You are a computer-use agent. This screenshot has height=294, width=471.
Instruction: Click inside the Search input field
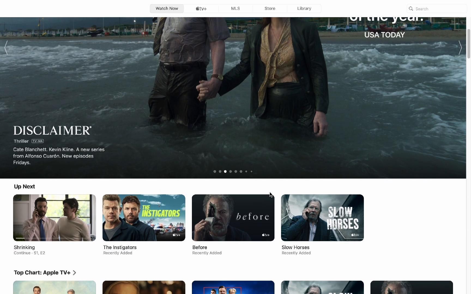click(439, 9)
